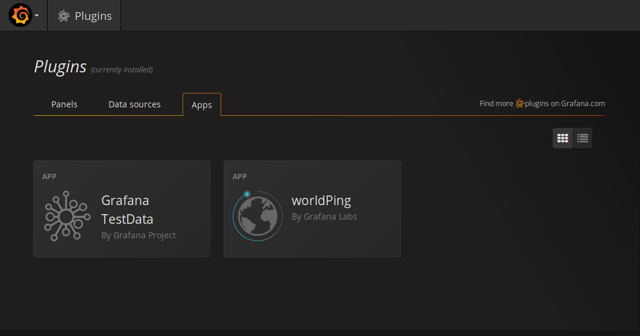
Task: Click the 'By Grafana Project' author text
Action: coord(139,235)
